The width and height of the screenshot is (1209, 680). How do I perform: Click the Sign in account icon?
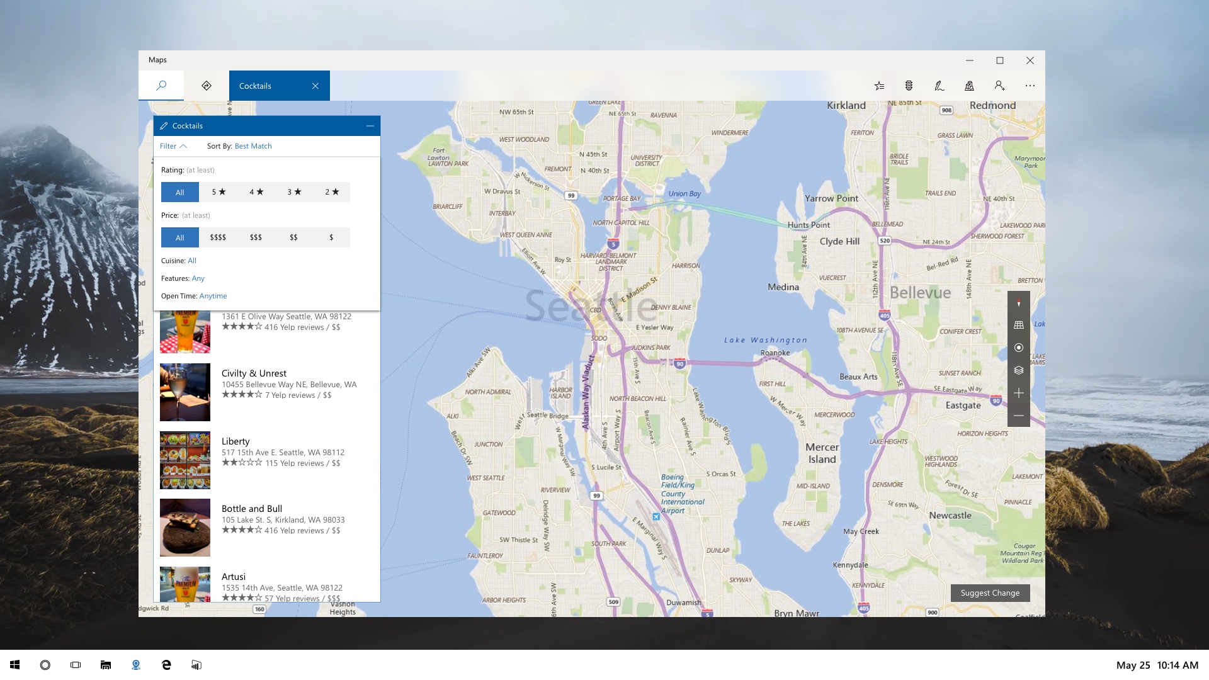pyautogui.click(x=1000, y=86)
